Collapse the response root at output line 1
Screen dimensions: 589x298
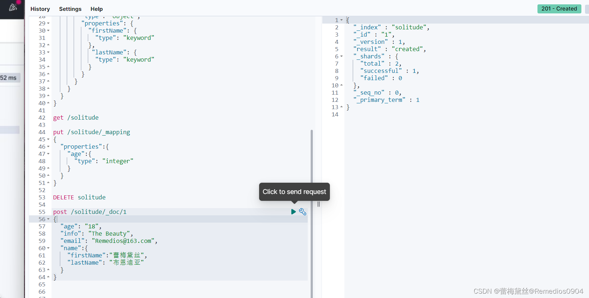click(x=341, y=20)
